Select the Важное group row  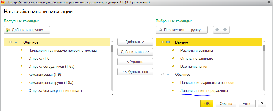[x=209, y=42]
